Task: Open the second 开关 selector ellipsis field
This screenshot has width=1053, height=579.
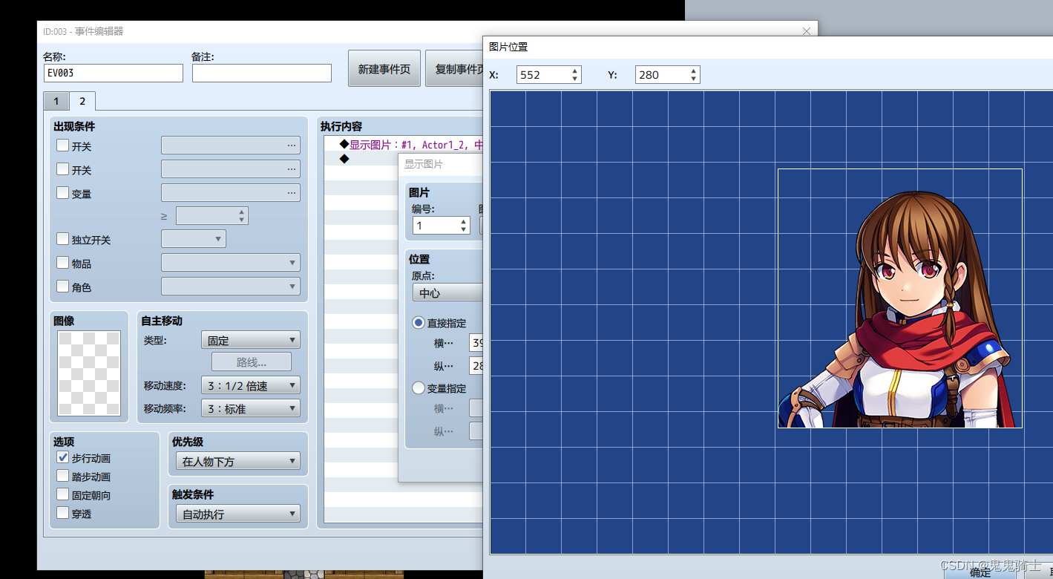Action: [231, 169]
